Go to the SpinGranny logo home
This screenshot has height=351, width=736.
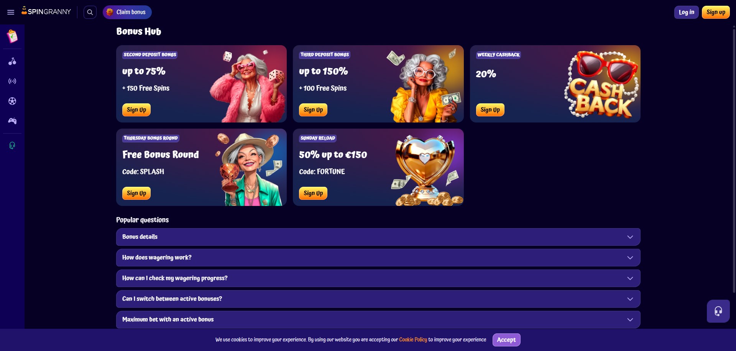(46, 11)
